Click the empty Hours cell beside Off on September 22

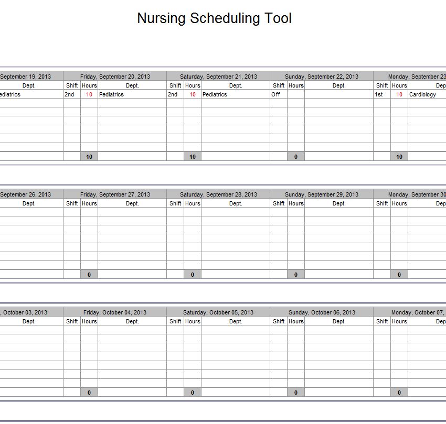(296, 94)
